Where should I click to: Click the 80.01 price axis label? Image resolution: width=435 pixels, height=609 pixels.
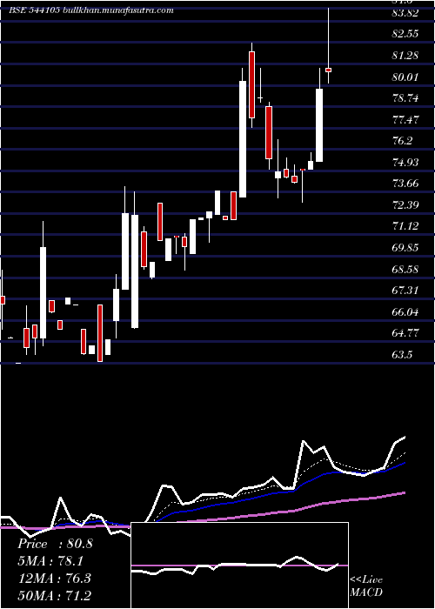[405, 77]
